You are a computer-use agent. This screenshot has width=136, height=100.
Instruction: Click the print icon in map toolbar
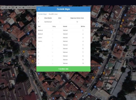click(x=23, y=7)
